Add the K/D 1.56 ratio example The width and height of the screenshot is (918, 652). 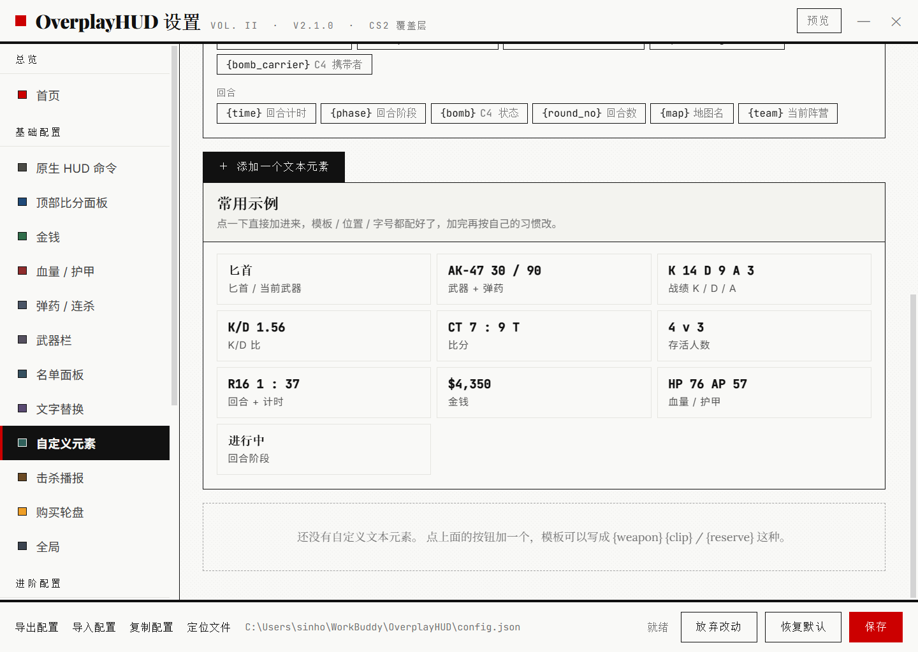pos(324,336)
